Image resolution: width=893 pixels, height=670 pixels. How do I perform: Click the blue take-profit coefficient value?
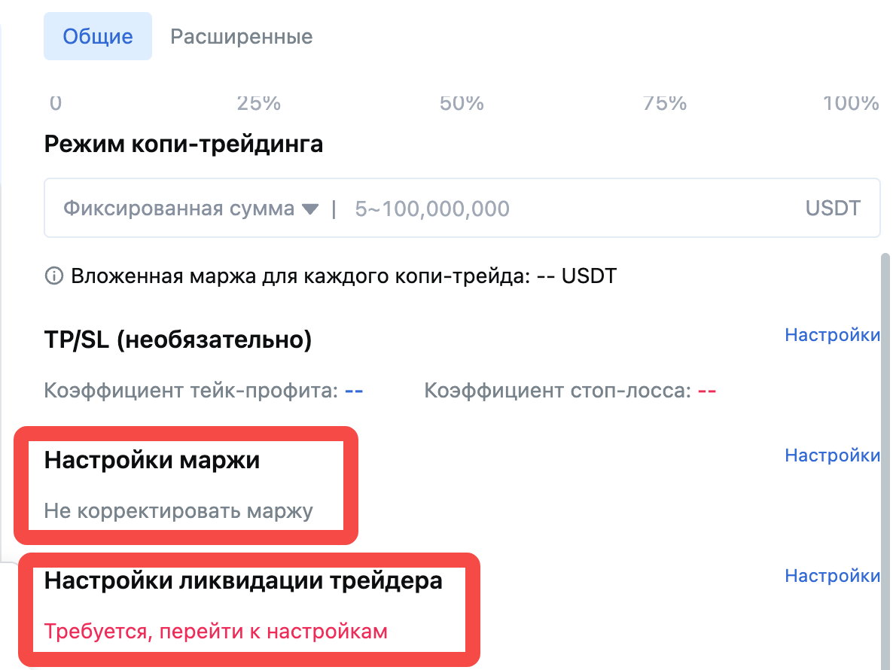354,391
